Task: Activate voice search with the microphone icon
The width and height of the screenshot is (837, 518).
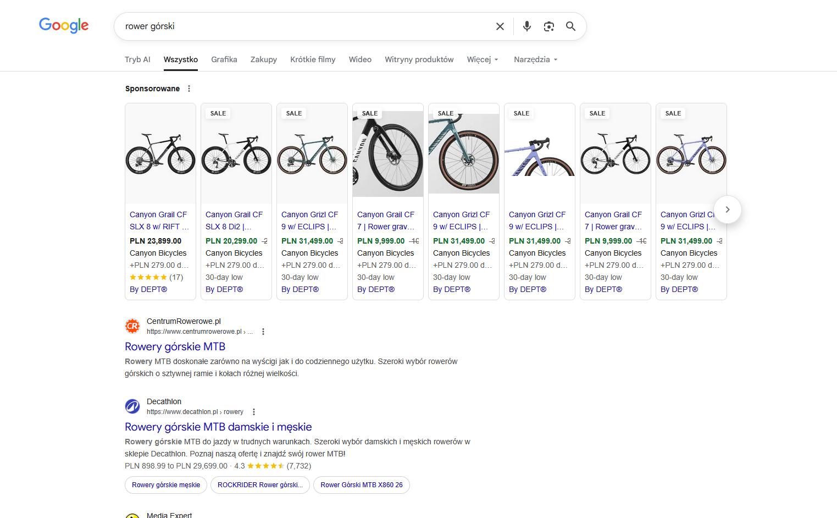Action: [x=526, y=26]
